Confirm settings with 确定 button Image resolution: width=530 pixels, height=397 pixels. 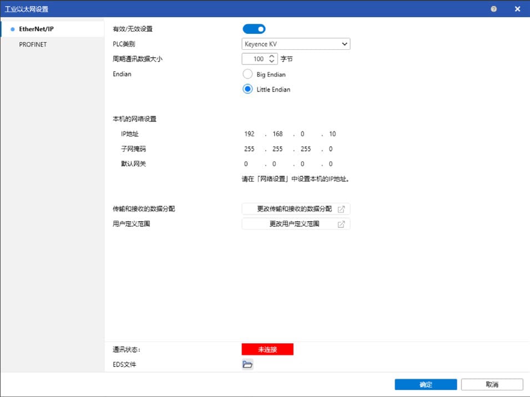[426, 384]
